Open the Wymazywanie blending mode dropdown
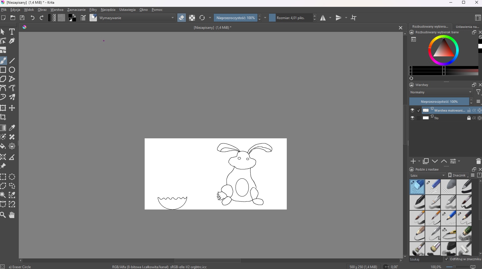The height and width of the screenshot is (269, 482). (x=137, y=18)
